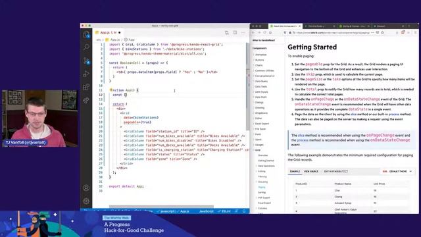Open the browser hamburger menu
The height and width of the screenshot is (237, 421).
415,32
